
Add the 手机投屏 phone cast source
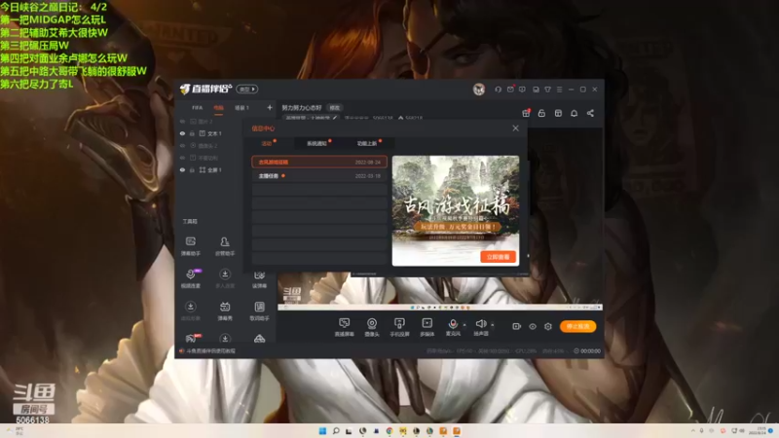click(x=399, y=327)
